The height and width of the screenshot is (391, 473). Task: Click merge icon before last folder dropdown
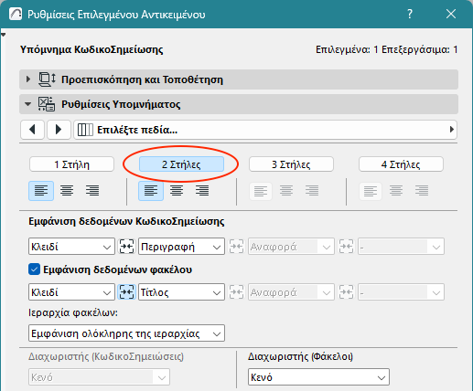346,292
